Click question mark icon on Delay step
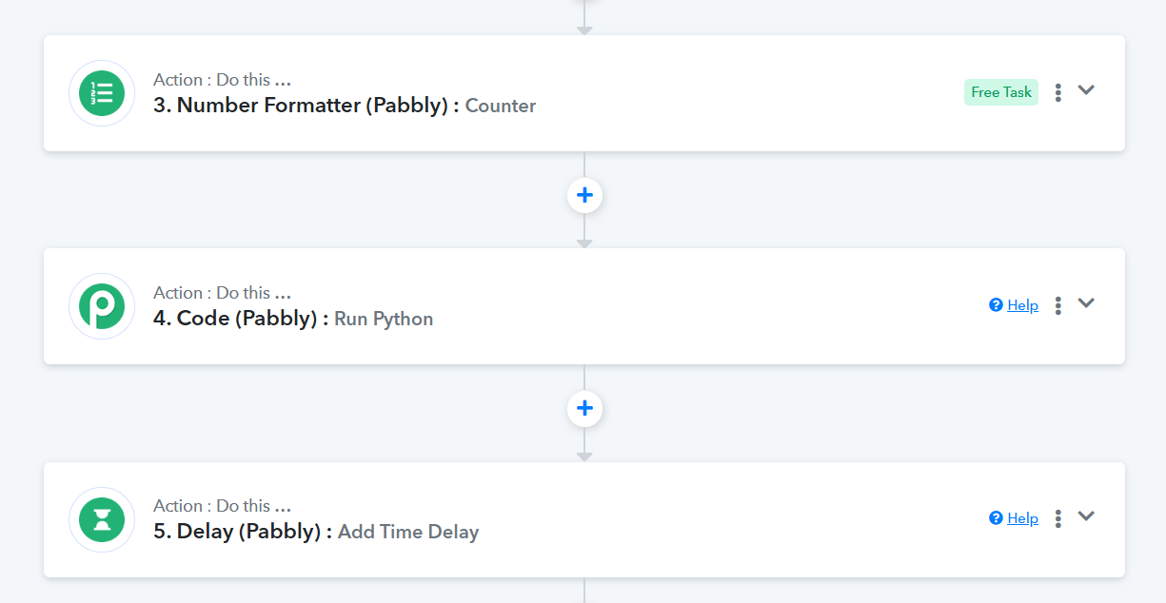The width and height of the screenshot is (1166, 603). pos(996,517)
